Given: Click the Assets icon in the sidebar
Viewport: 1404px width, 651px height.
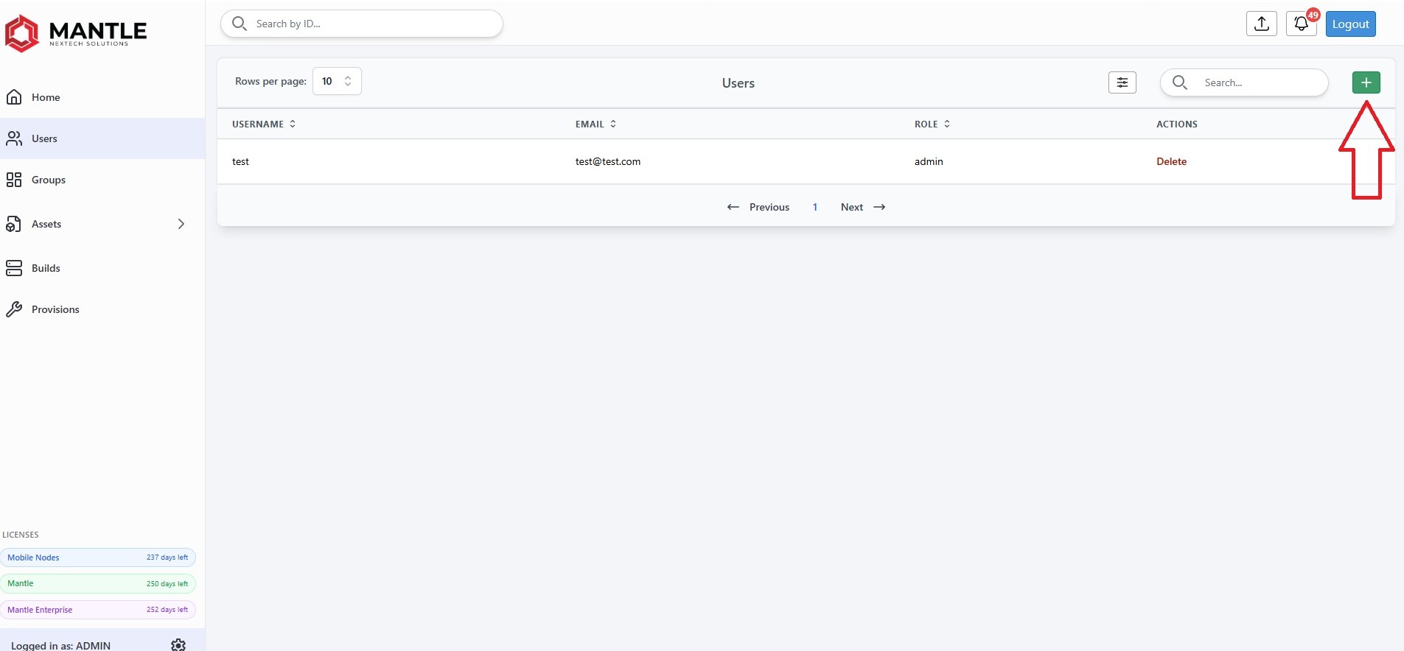Looking at the screenshot, I should pyautogui.click(x=14, y=224).
